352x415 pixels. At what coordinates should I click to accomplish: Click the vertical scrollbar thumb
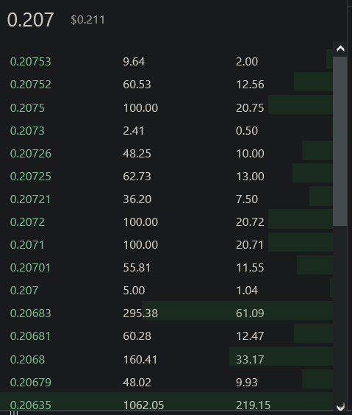340,141
